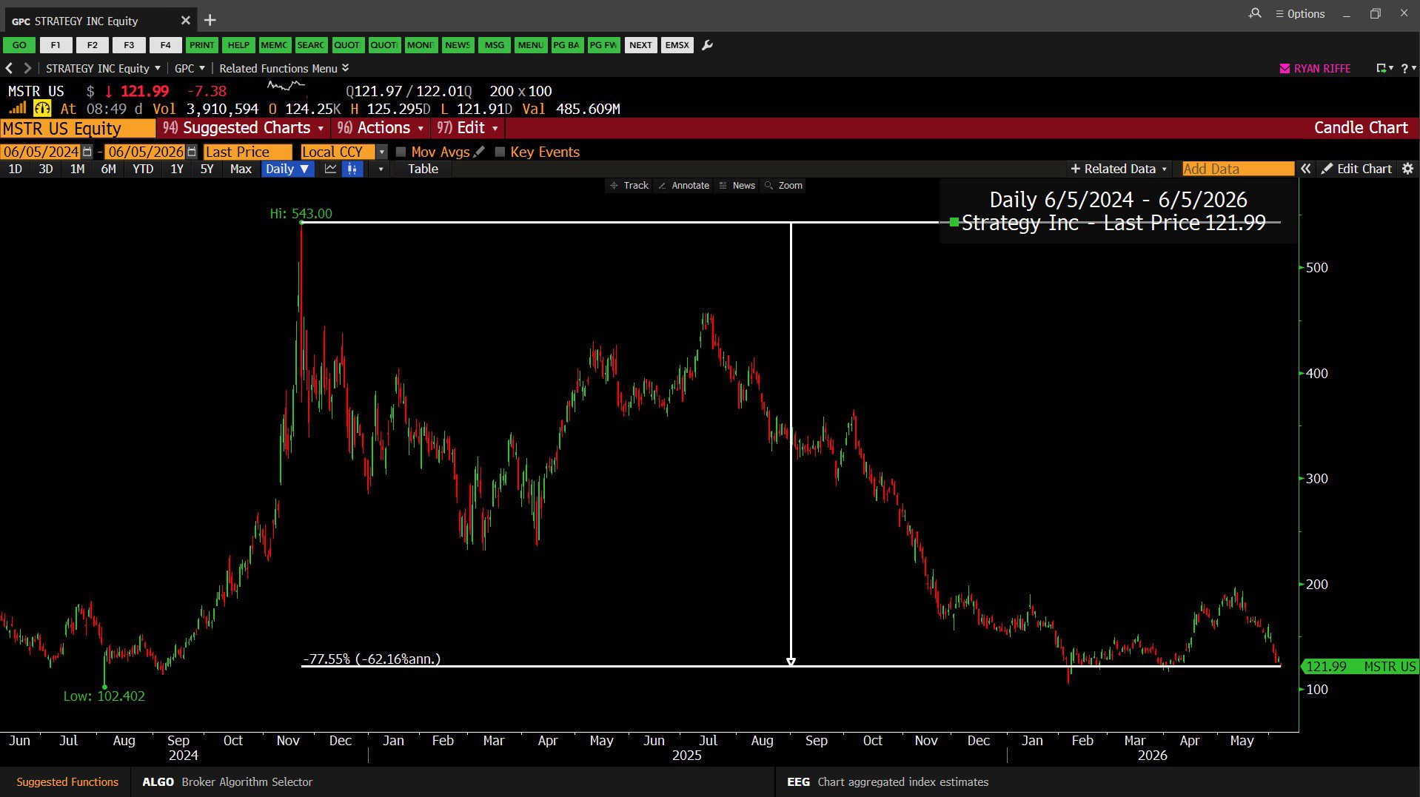Open the Suggested Charts dropdown
Screen dimensions: 1420x797
pos(244,128)
